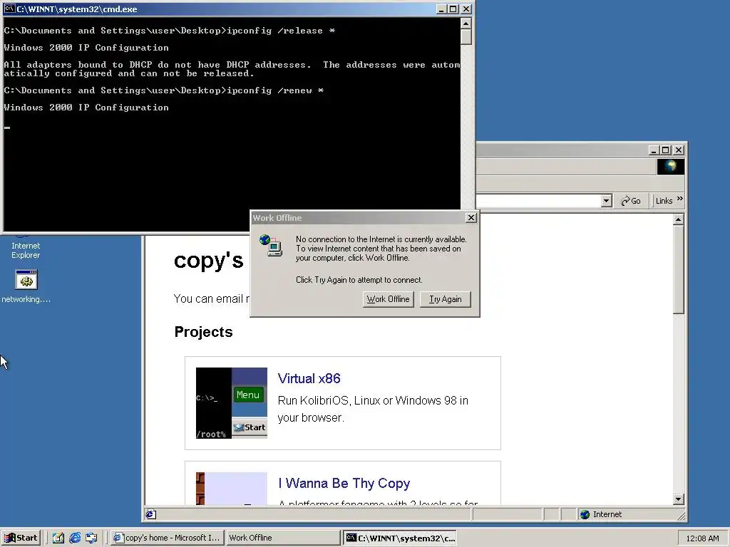Image resolution: width=730 pixels, height=547 pixels.
Task: Click the Projects heading on page
Action: [203, 332]
